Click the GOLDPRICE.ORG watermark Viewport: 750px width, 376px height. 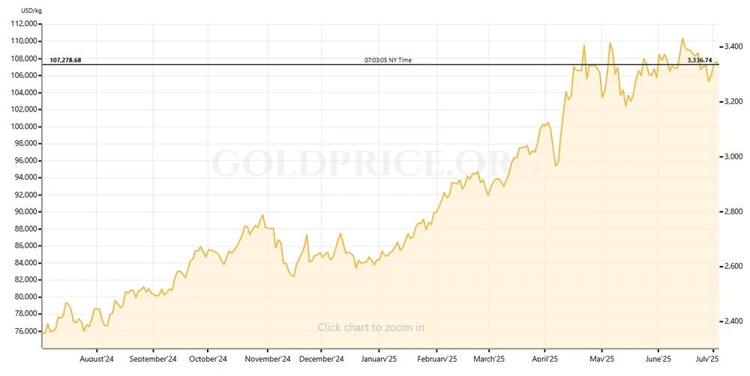[x=375, y=163]
